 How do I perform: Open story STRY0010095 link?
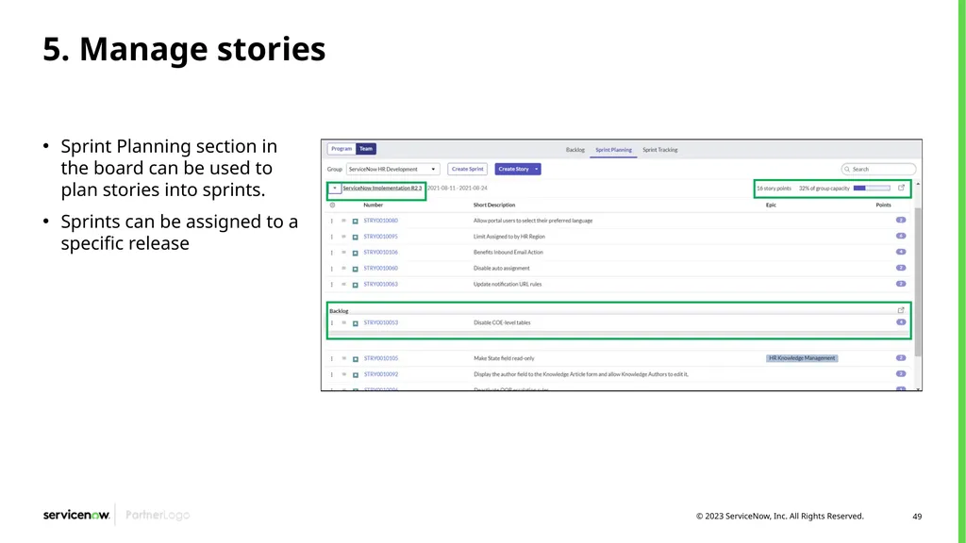point(381,237)
